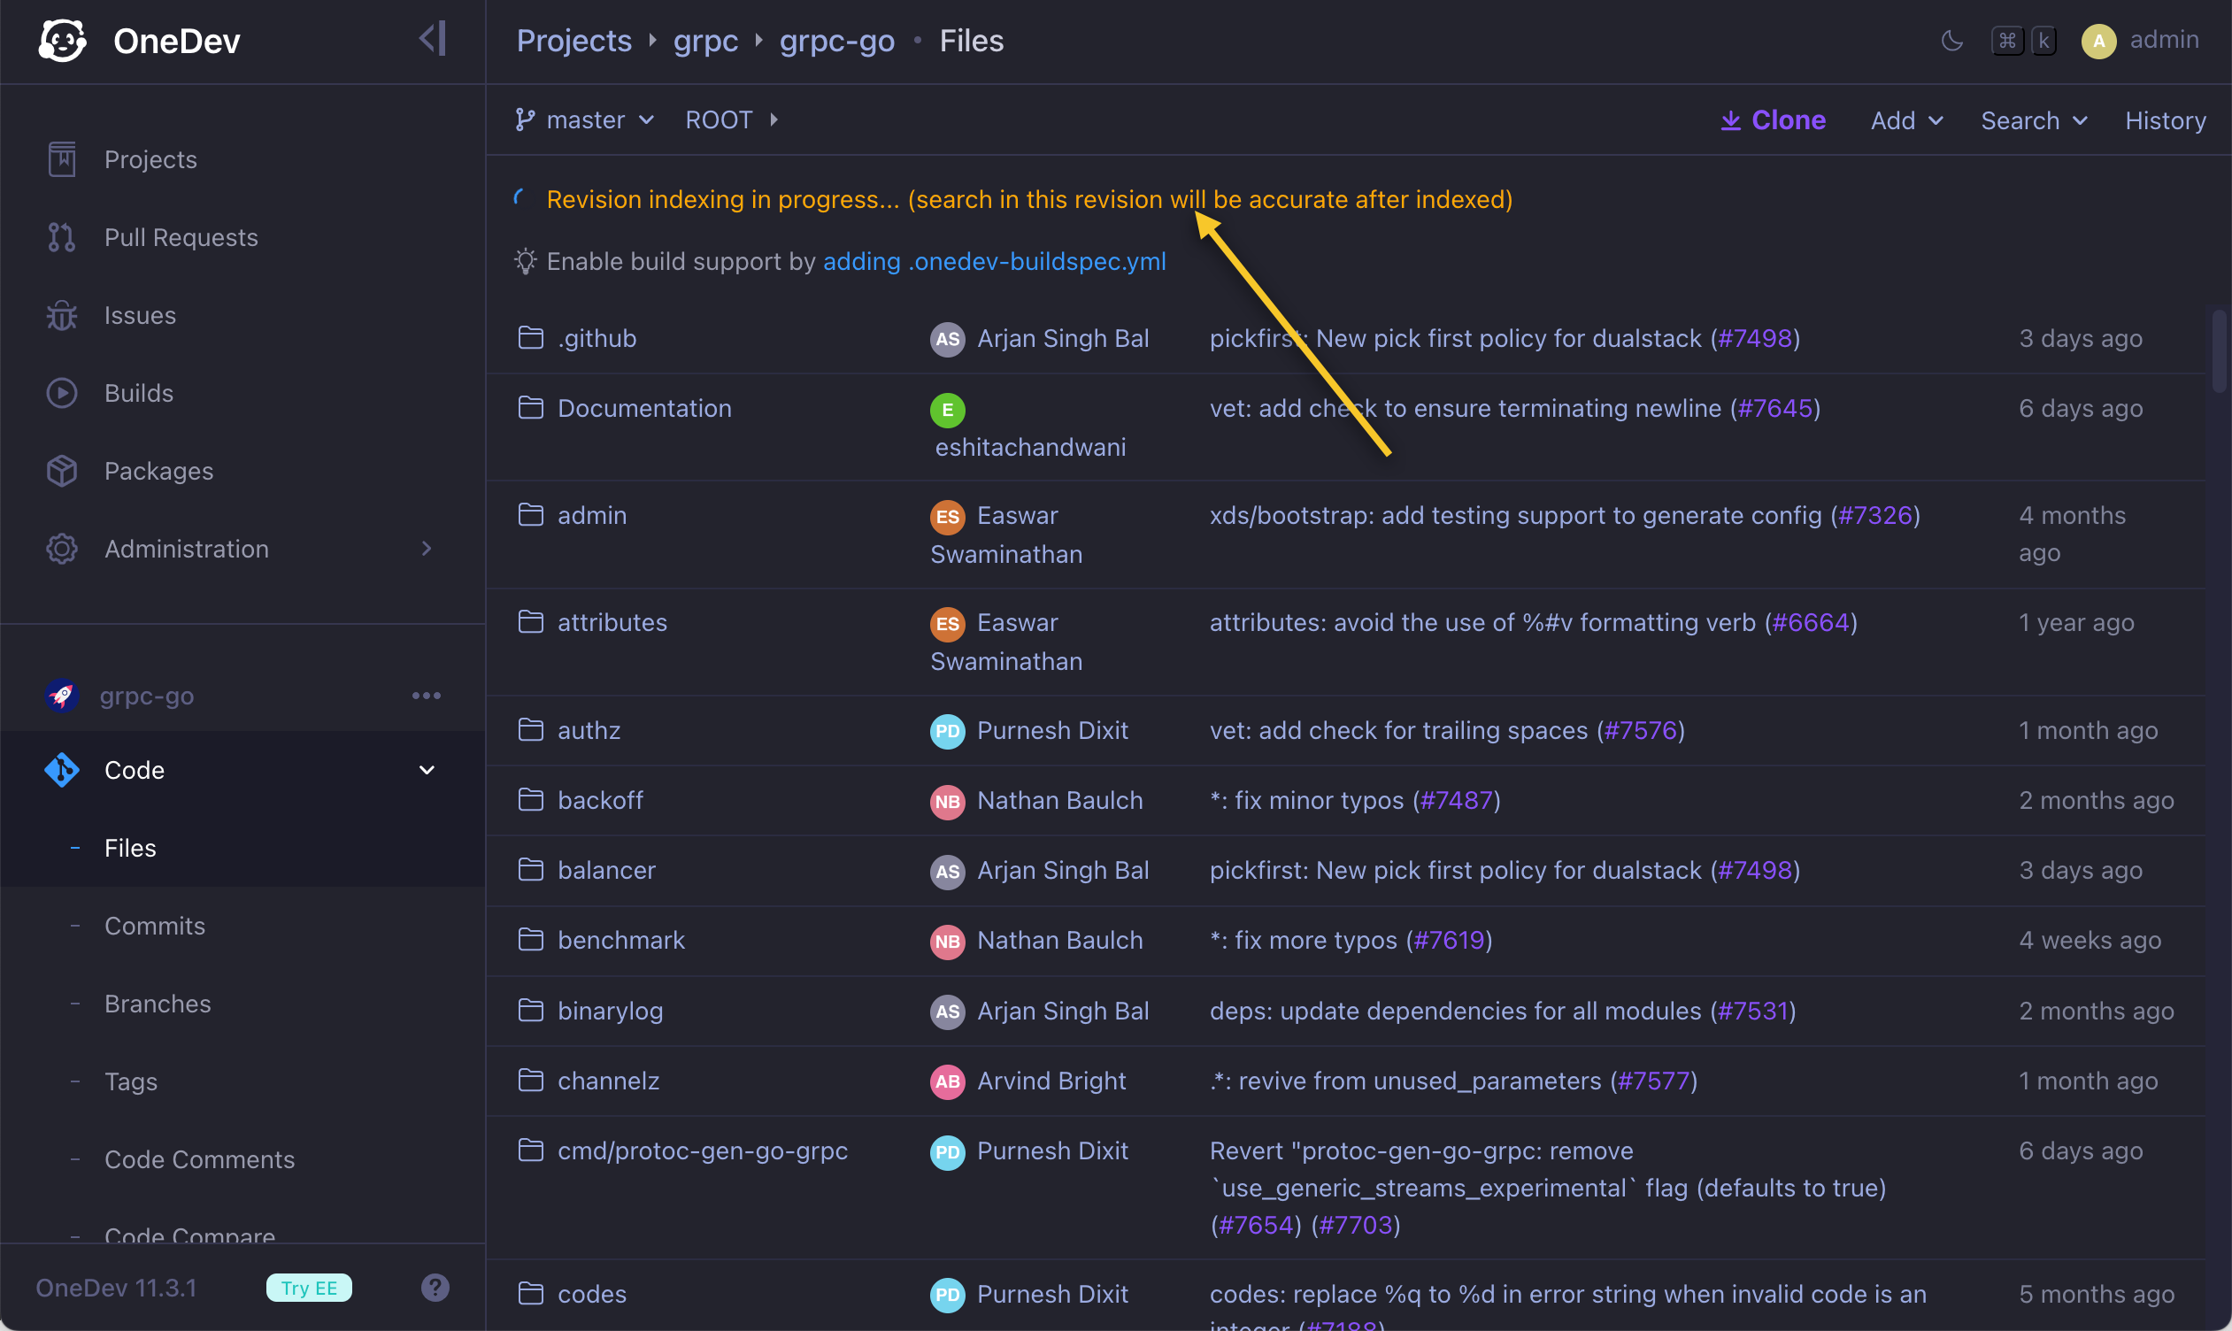2232x1331 pixels.
Task: Expand the Administration menu chevron
Action: point(426,548)
